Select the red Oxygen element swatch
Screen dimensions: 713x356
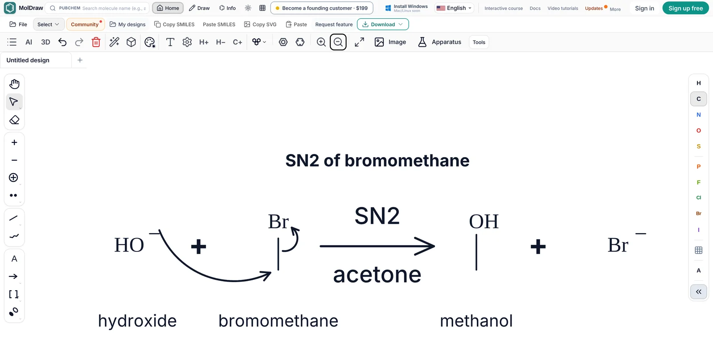tap(699, 130)
